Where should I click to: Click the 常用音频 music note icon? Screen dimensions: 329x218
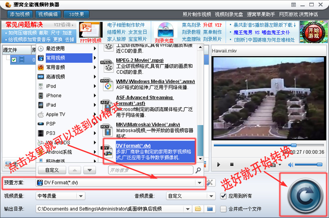pyautogui.click(x=41, y=67)
